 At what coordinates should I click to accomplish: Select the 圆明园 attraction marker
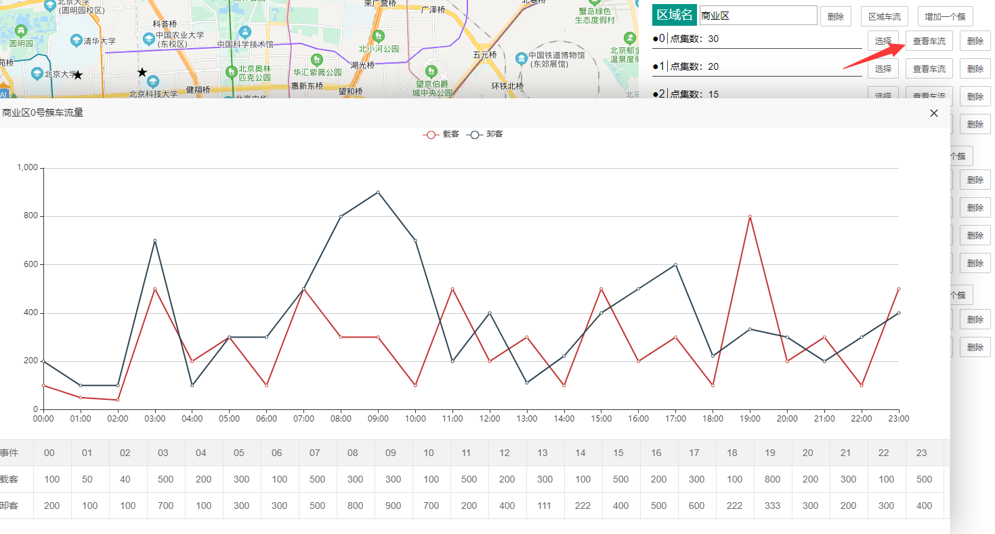click(20, 30)
